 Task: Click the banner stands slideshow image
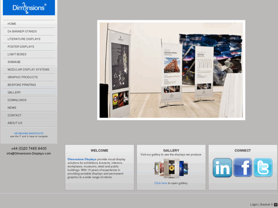171,70
